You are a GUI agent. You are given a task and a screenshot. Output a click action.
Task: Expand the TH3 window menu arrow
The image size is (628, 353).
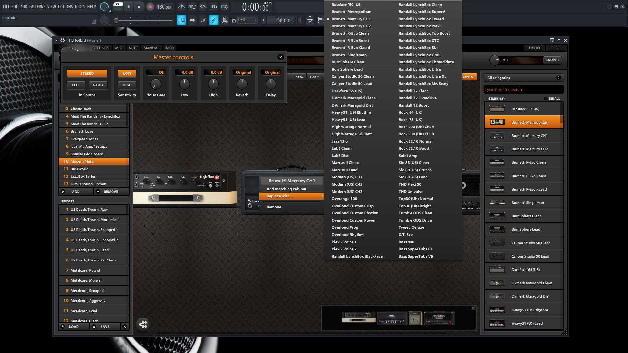pyautogui.click(x=56, y=40)
